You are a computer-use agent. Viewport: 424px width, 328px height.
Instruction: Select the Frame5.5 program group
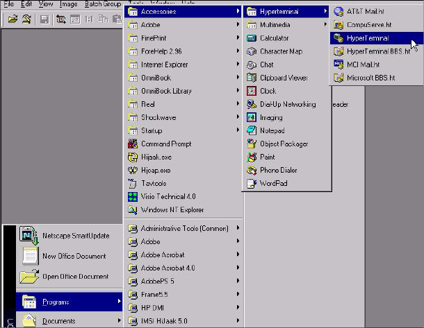pos(183,294)
